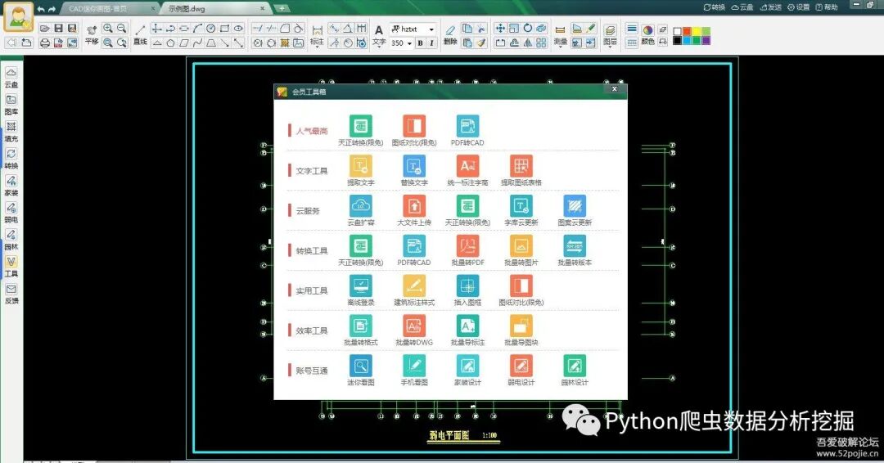Open 天正转换(限免) in the 云服务 row
Viewport: 884px width, 463px height.
pyautogui.click(x=467, y=210)
